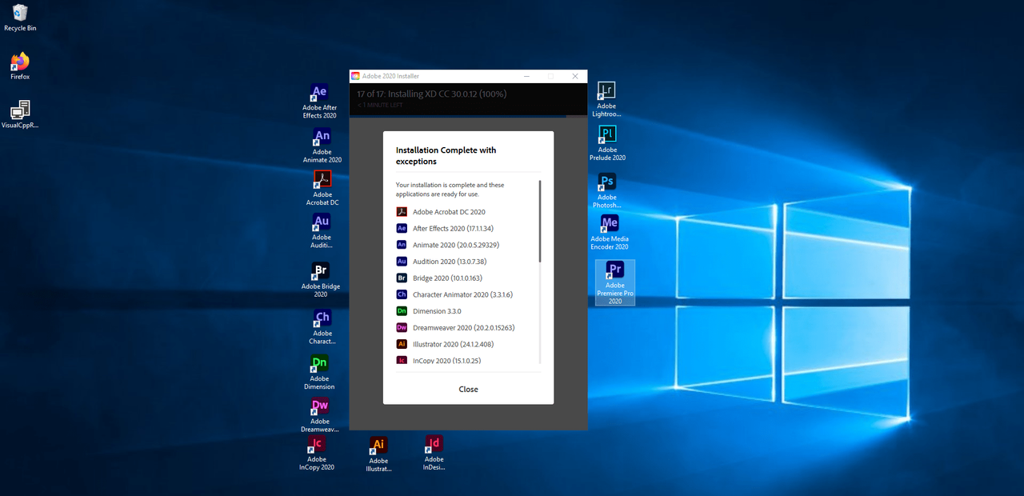Click Acrobat DC icon in installed list

402,212
